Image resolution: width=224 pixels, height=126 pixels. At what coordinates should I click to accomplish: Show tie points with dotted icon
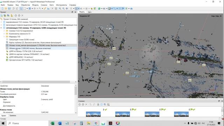coord(71,8)
